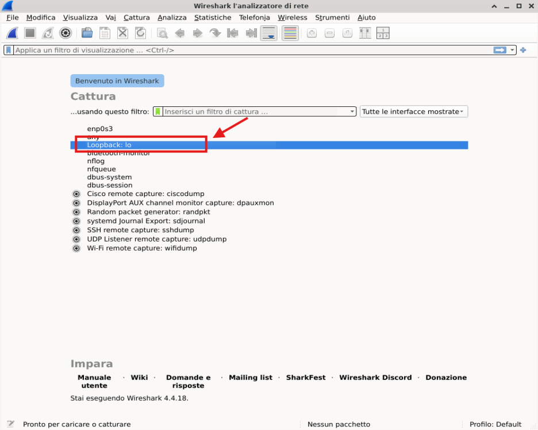
Task: Go forward with the right arrow icon
Action: coord(197,33)
